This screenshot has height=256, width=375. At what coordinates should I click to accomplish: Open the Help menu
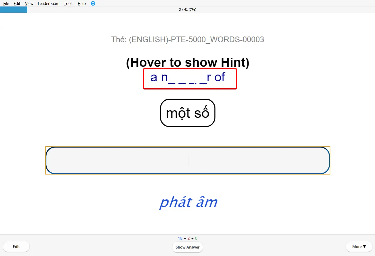click(x=81, y=3)
